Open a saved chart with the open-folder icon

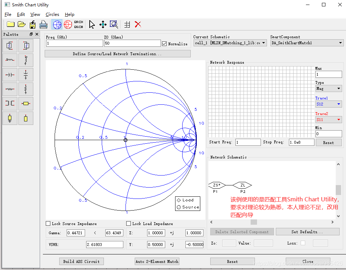point(21,24)
